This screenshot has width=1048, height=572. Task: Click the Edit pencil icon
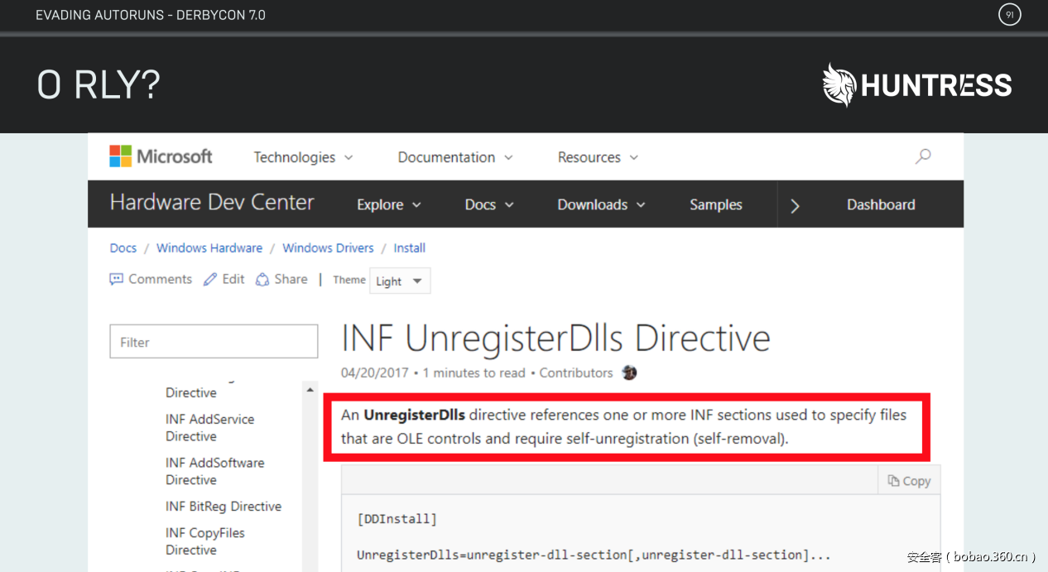[210, 280]
